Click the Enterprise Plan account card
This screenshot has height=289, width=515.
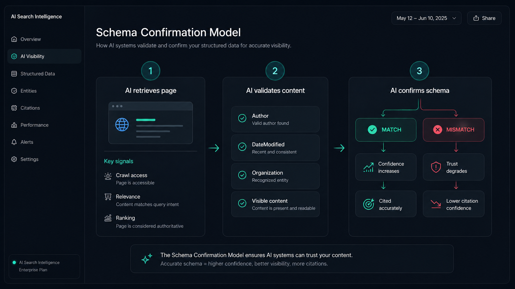[44, 266]
